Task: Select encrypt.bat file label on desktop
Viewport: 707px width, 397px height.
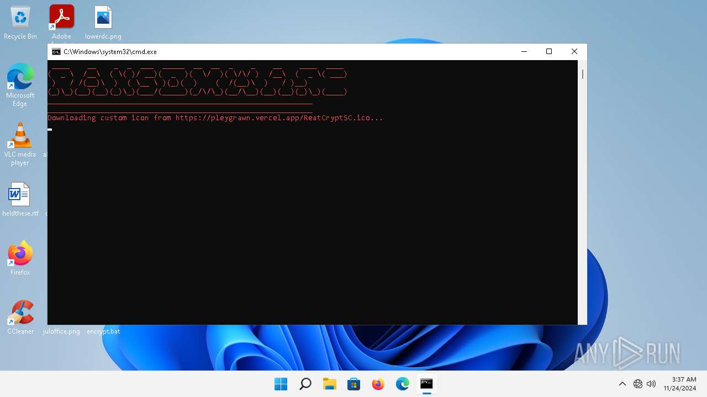Action: click(103, 331)
